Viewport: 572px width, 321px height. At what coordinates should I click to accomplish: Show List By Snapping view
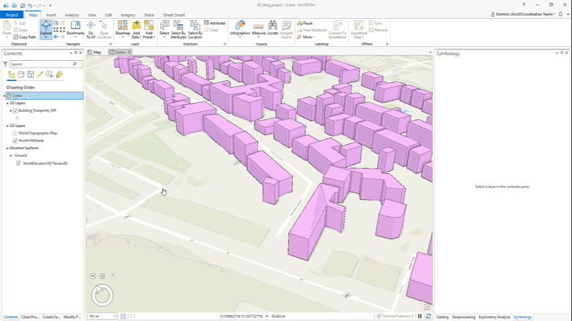coord(50,75)
